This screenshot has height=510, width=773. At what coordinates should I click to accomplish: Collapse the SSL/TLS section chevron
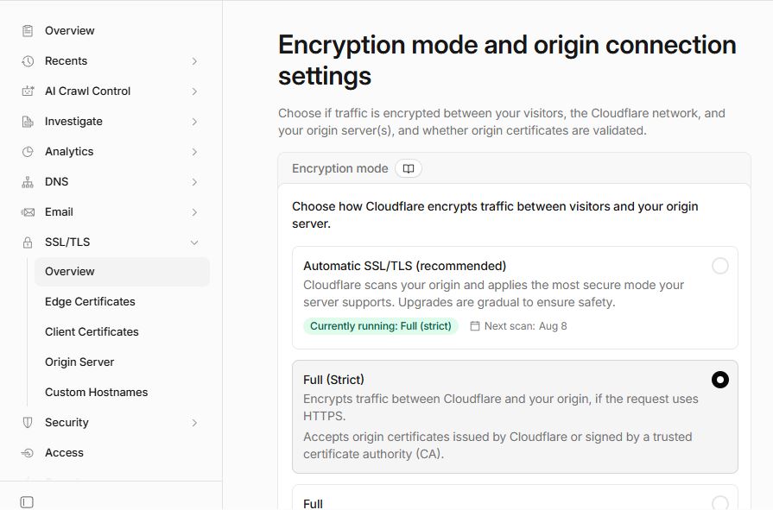[x=194, y=242]
